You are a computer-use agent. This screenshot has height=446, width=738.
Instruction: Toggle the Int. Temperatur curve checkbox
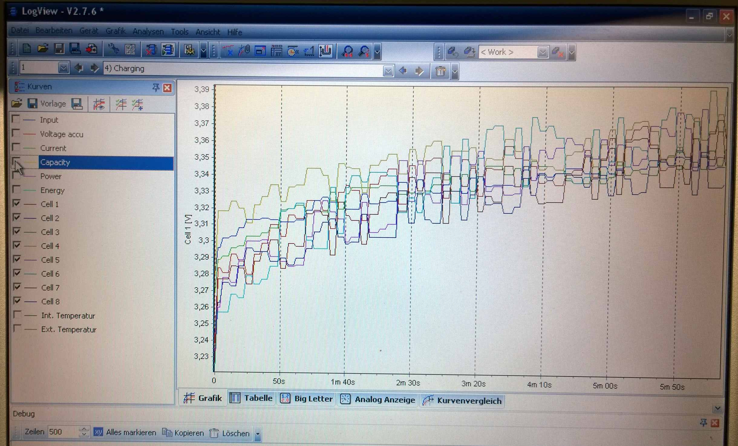click(x=17, y=315)
